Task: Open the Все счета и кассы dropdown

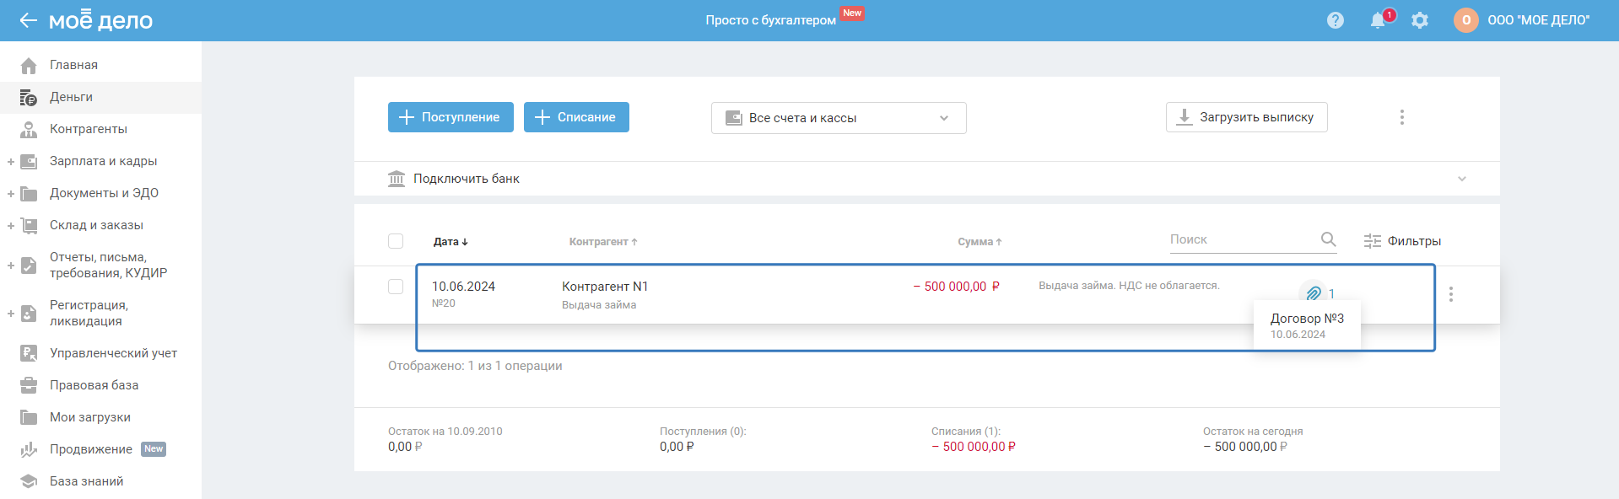Action: [838, 118]
